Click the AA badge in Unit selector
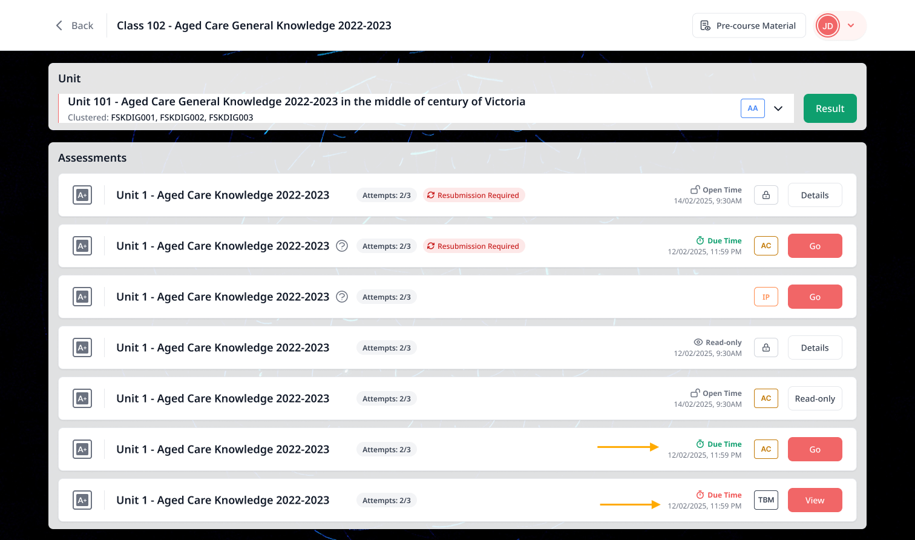The width and height of the screenshot is (915, 540). click(753, 108)
